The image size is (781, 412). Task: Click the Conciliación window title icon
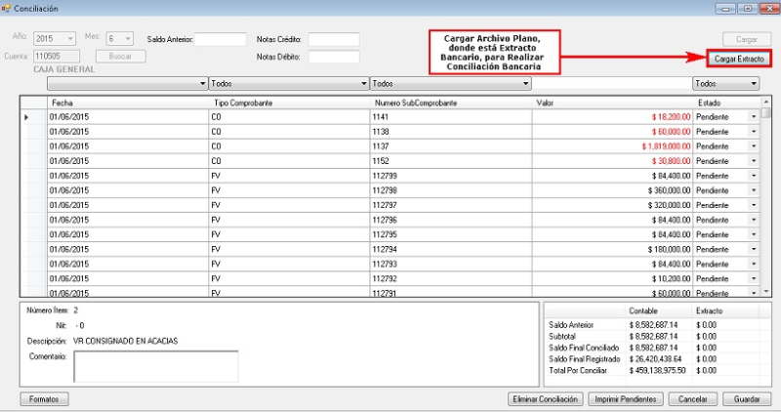pos(8,8)
